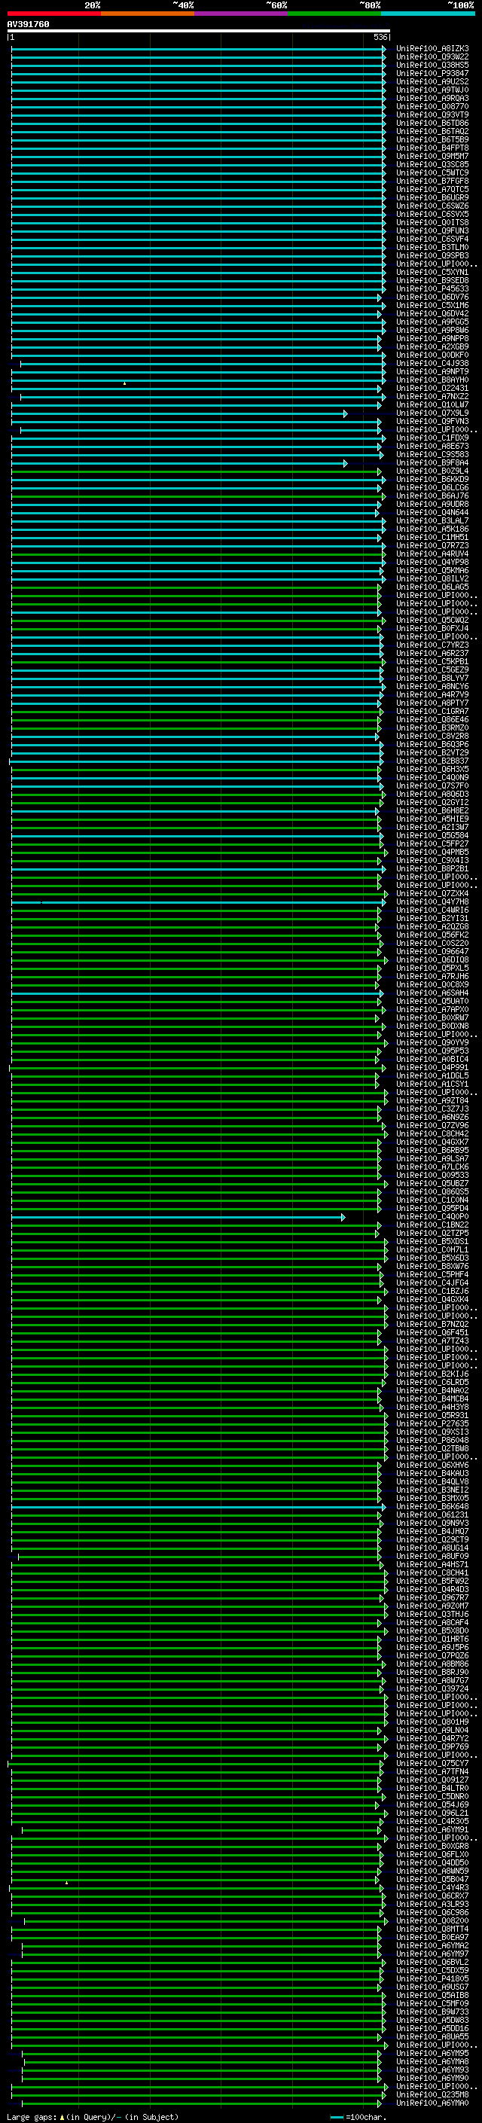This screenshot has height=2123, width=482.
Task: Open hit UniRef100_B6TD86
Action: pos(432,123)
